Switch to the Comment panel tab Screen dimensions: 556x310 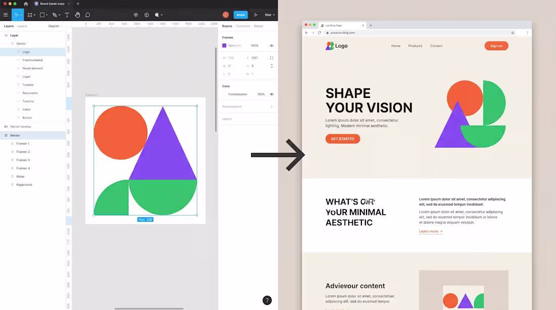click(243, 26)
